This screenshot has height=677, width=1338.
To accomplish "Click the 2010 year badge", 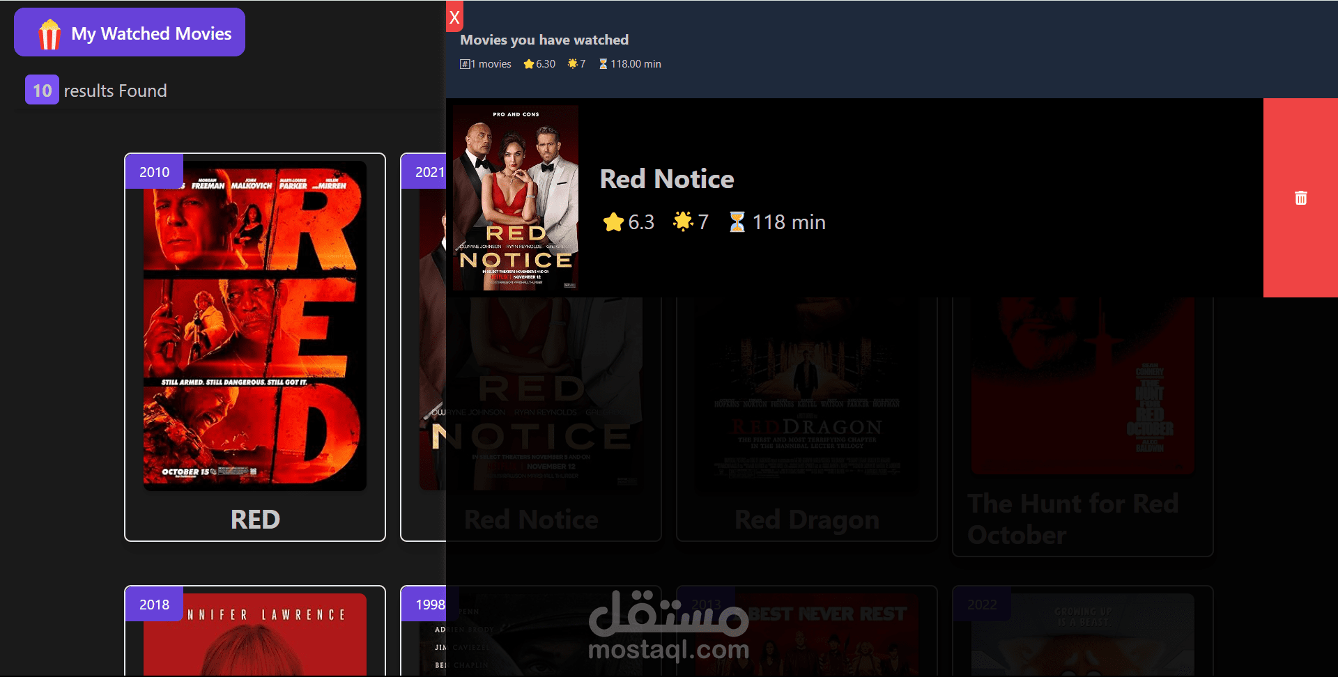I will [154, 171].
